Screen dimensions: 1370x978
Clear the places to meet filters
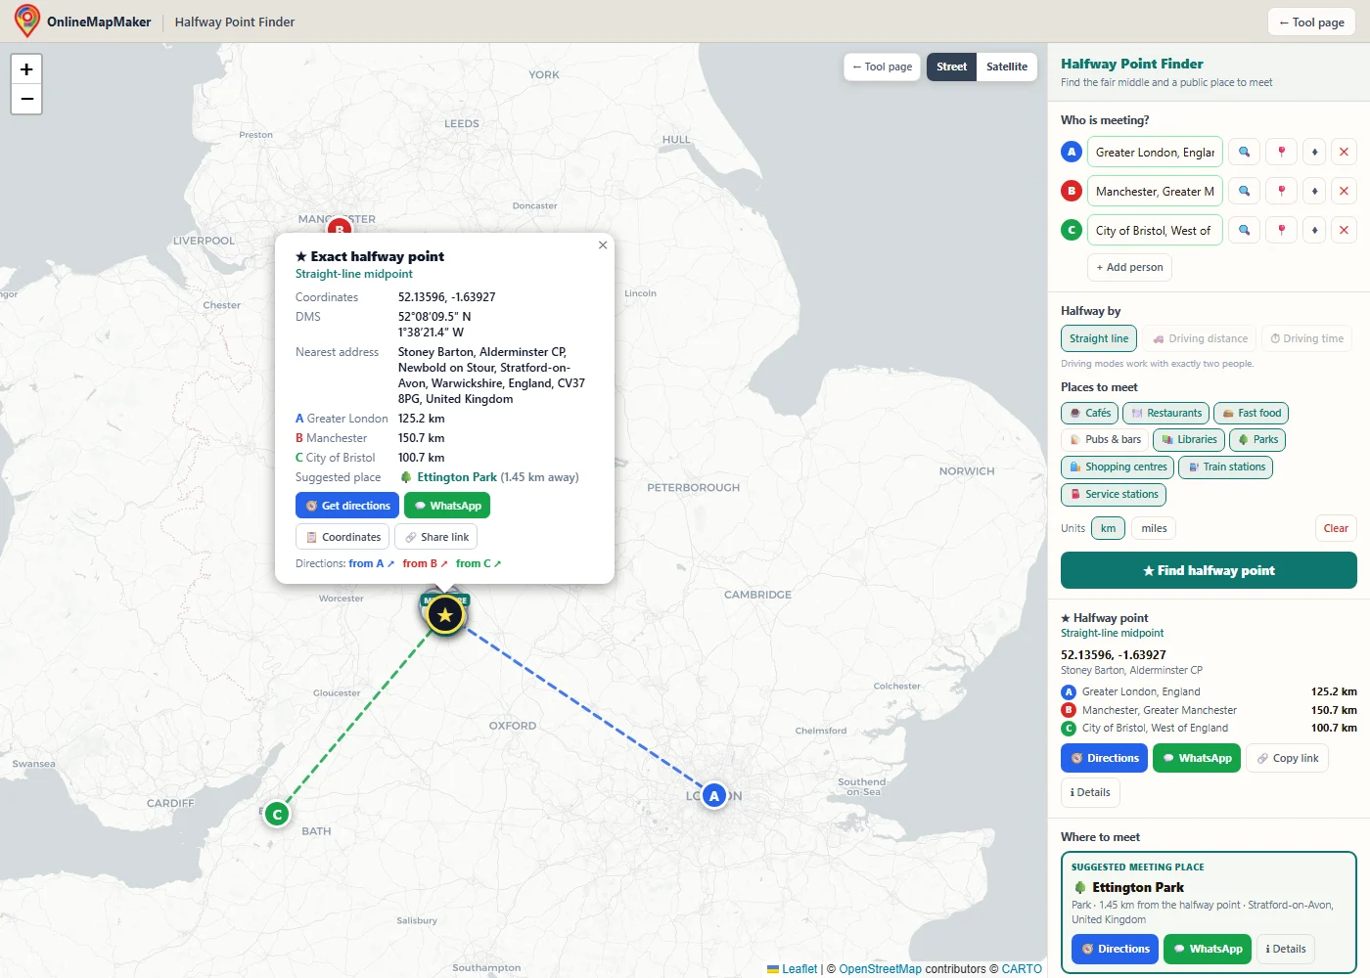tap(1336, 528)
